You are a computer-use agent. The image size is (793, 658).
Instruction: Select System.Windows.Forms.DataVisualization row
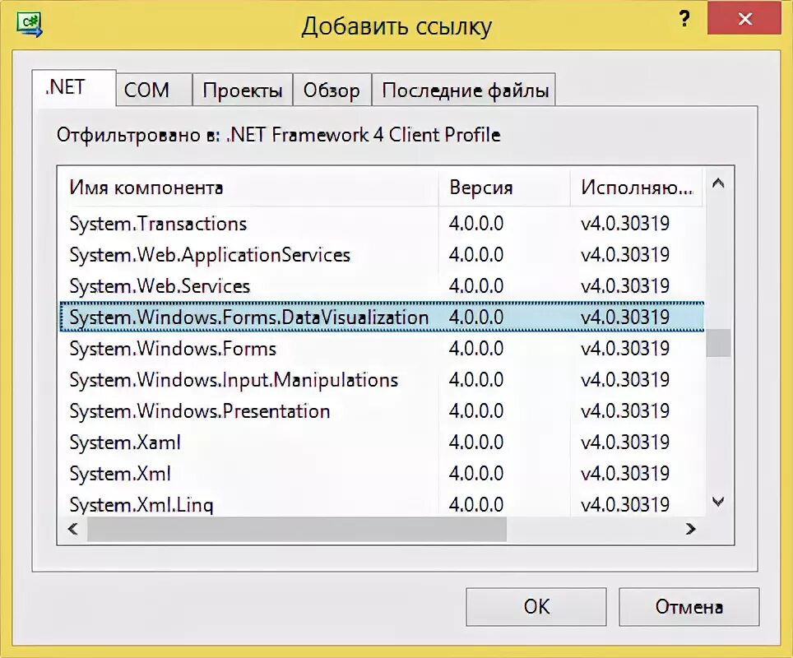pos(382,317)
